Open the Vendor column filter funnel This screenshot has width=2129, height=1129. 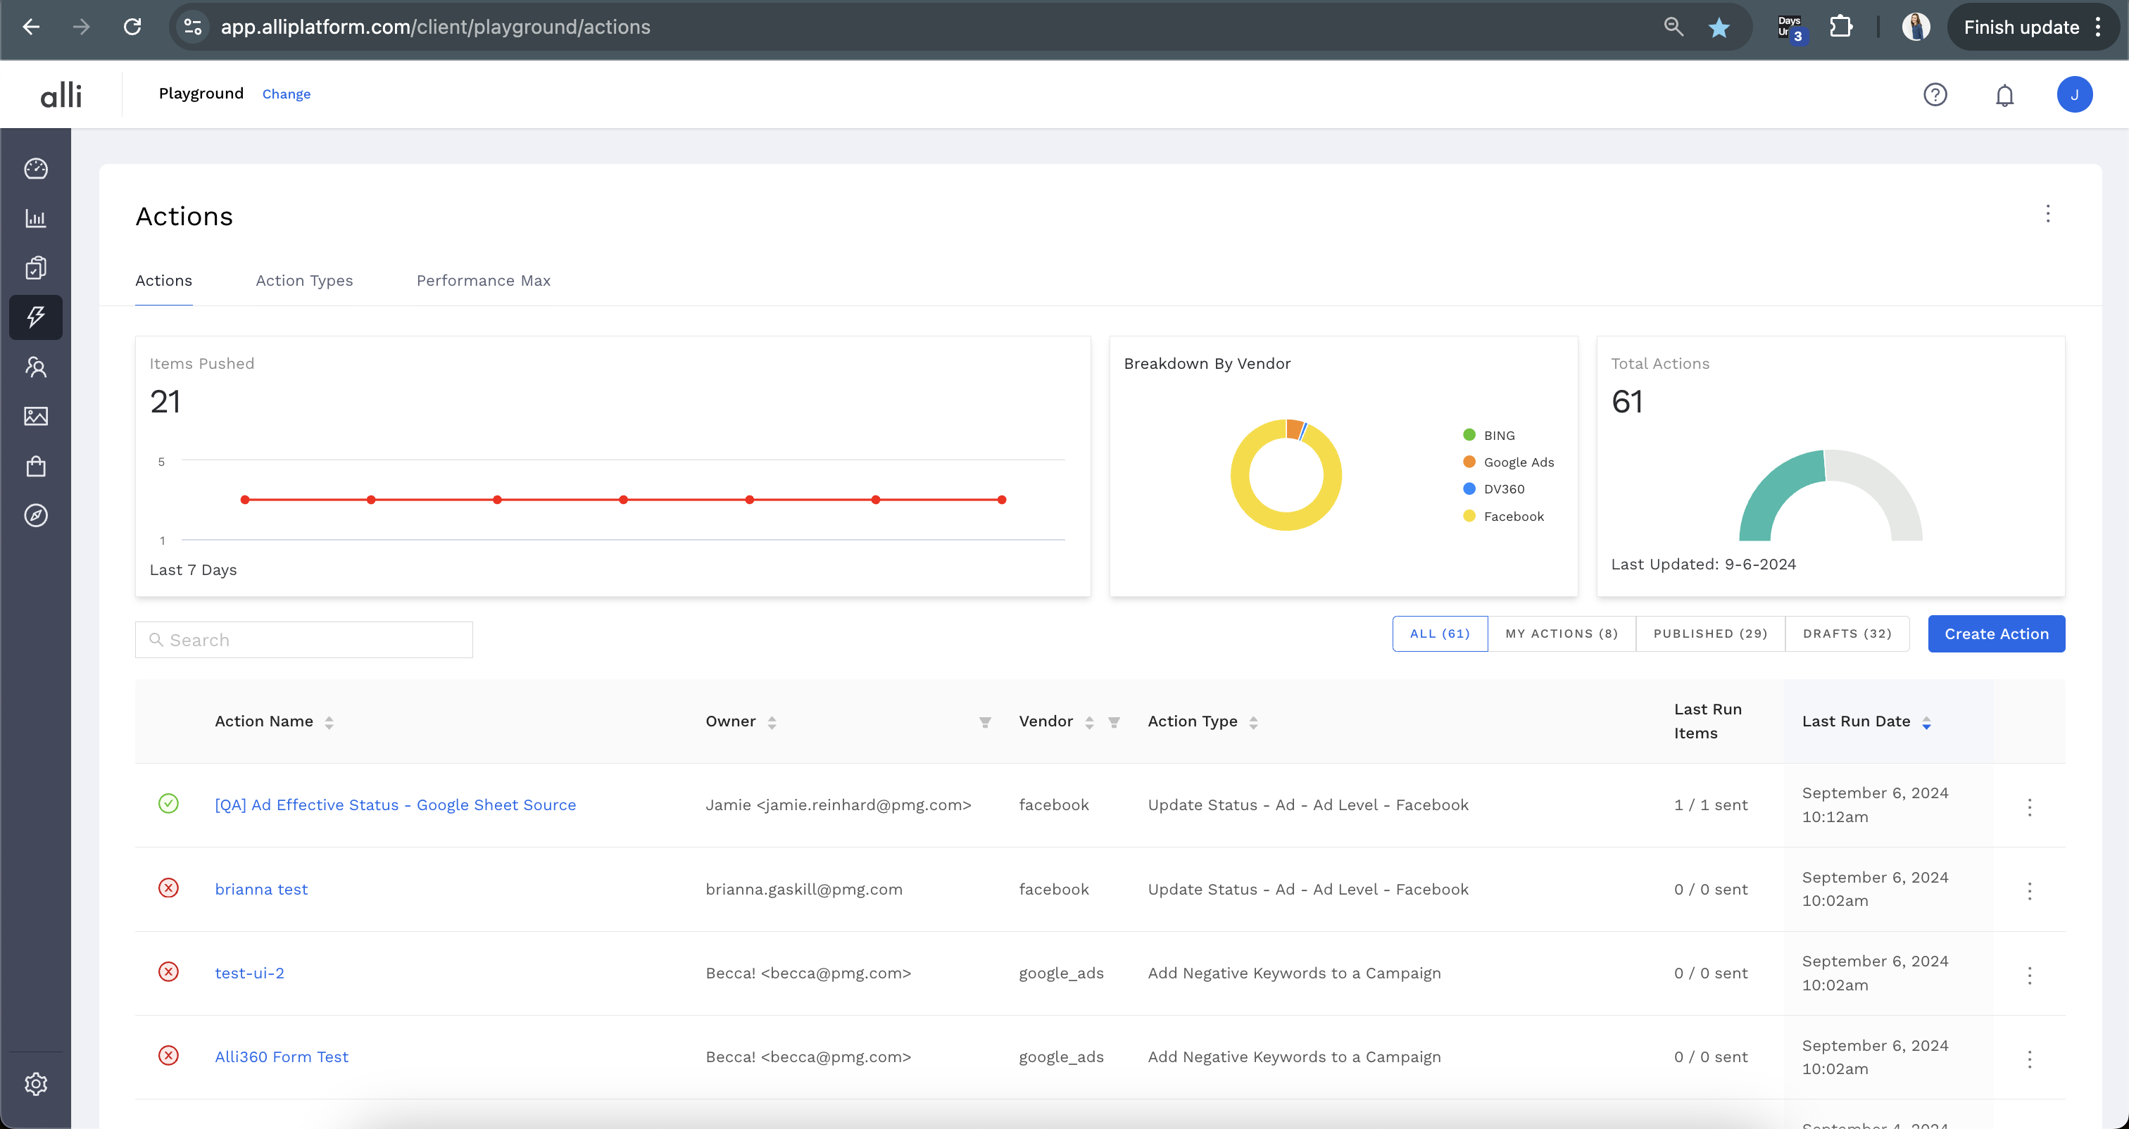pyautogui.click(x=1113, y=722)
